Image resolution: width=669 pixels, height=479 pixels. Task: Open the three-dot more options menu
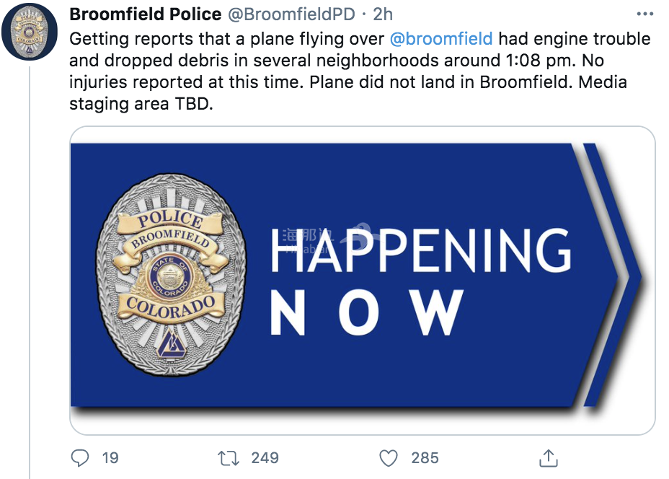(644, 14)
